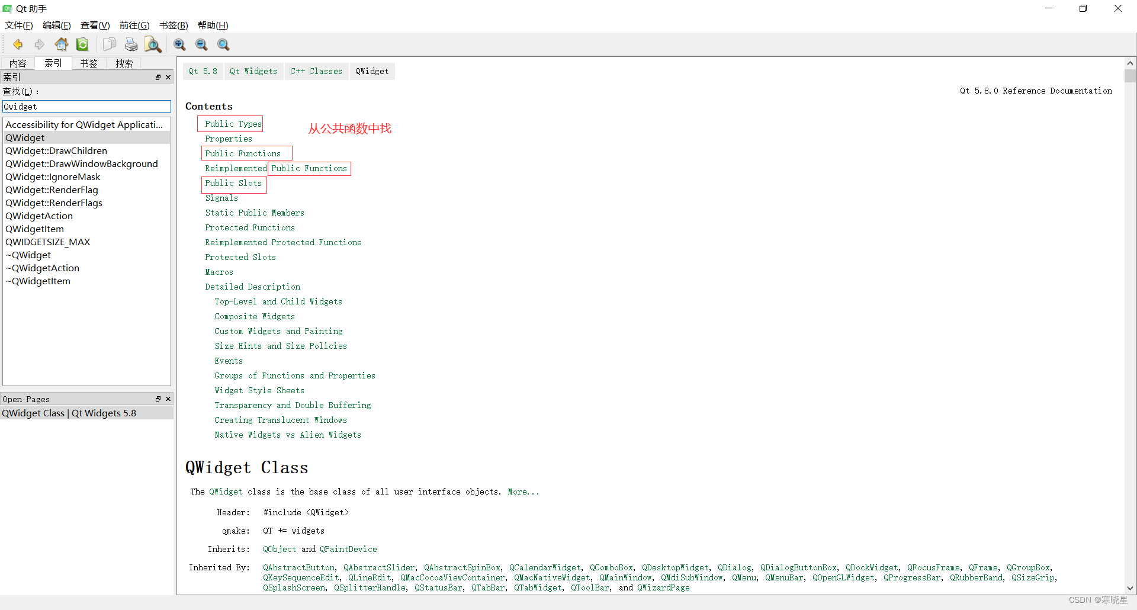
Task: Zoom out with the minus magnifier
Action: click(x=202, y=44)
